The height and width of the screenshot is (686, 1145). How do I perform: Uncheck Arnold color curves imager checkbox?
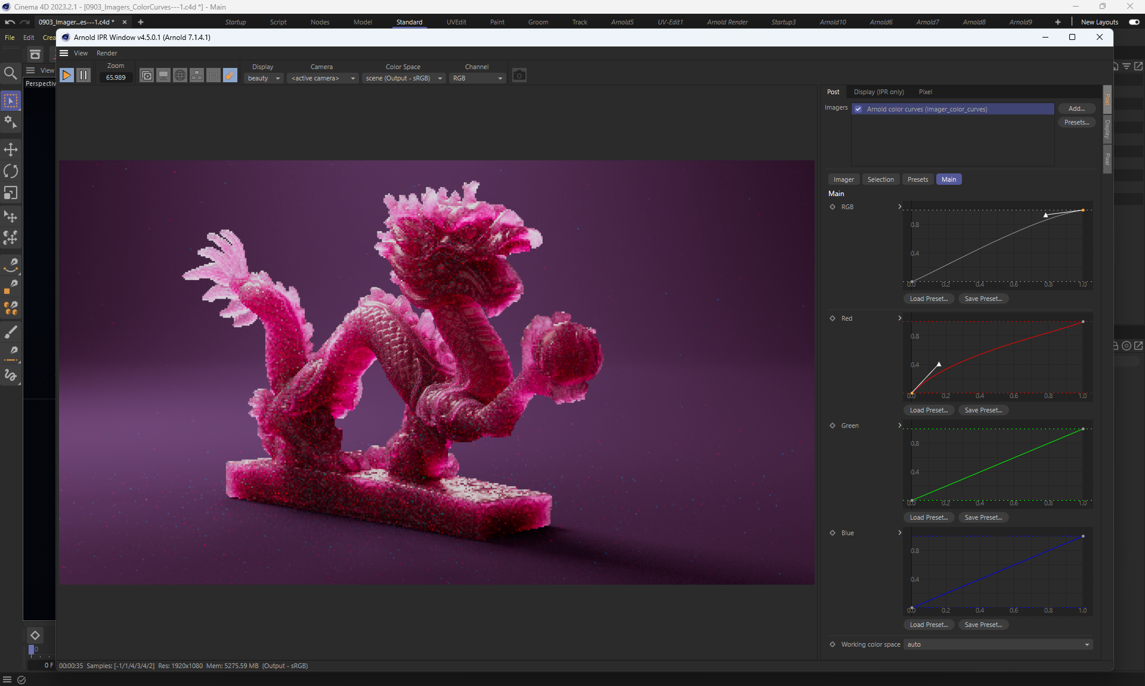(858, 109)
